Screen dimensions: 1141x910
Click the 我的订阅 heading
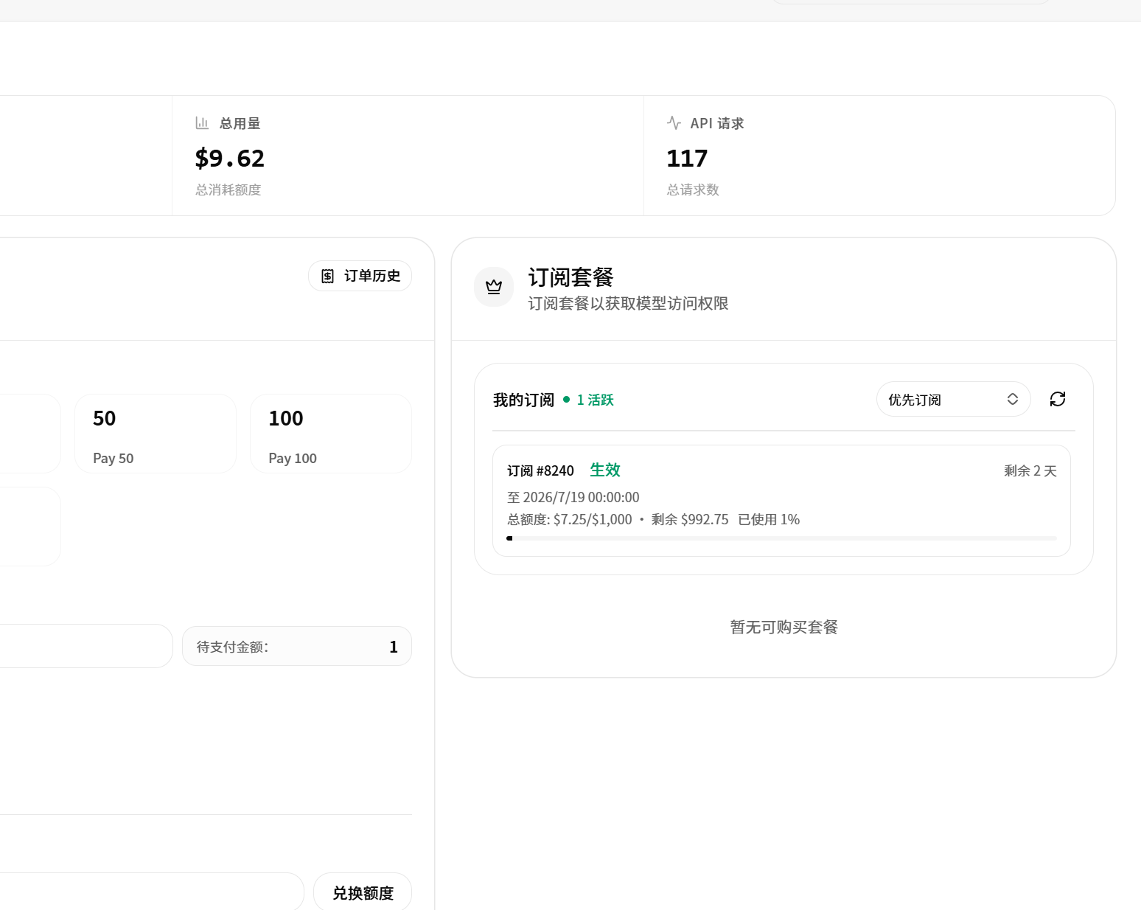(x=523, y=400)
